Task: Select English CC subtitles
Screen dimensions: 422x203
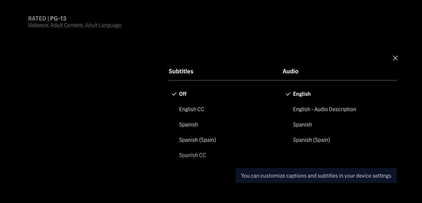Action: [191, 109]
